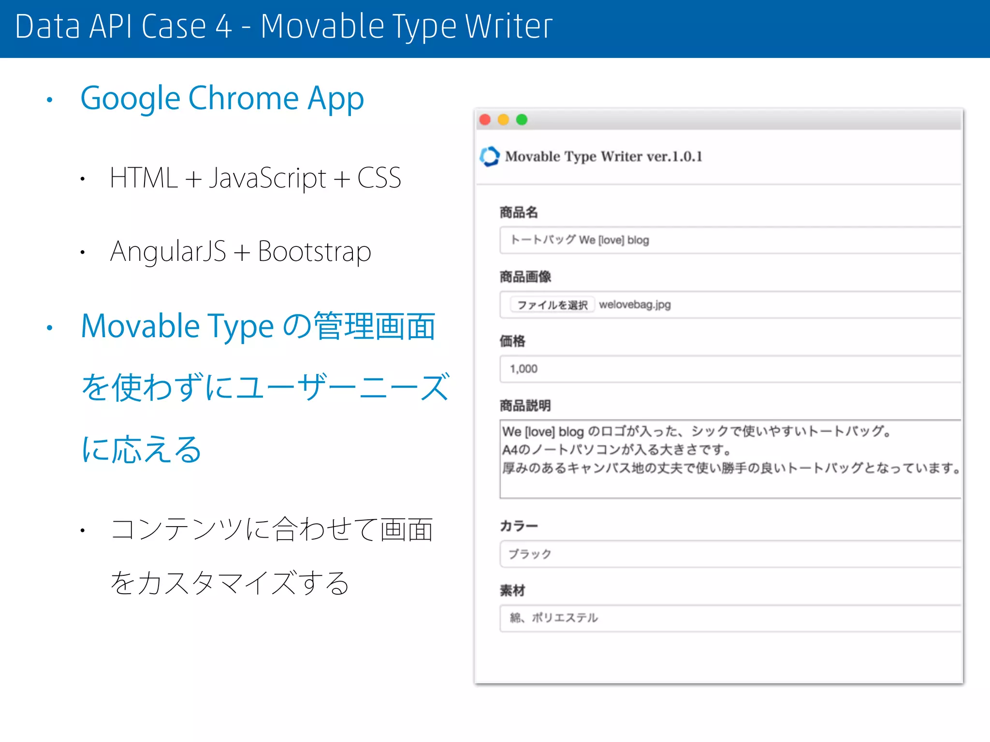This screenshot has height=742, width=990.
Task: Focus the 素材 field with 綿、ポリエステル
Action: tap(730, 618)
